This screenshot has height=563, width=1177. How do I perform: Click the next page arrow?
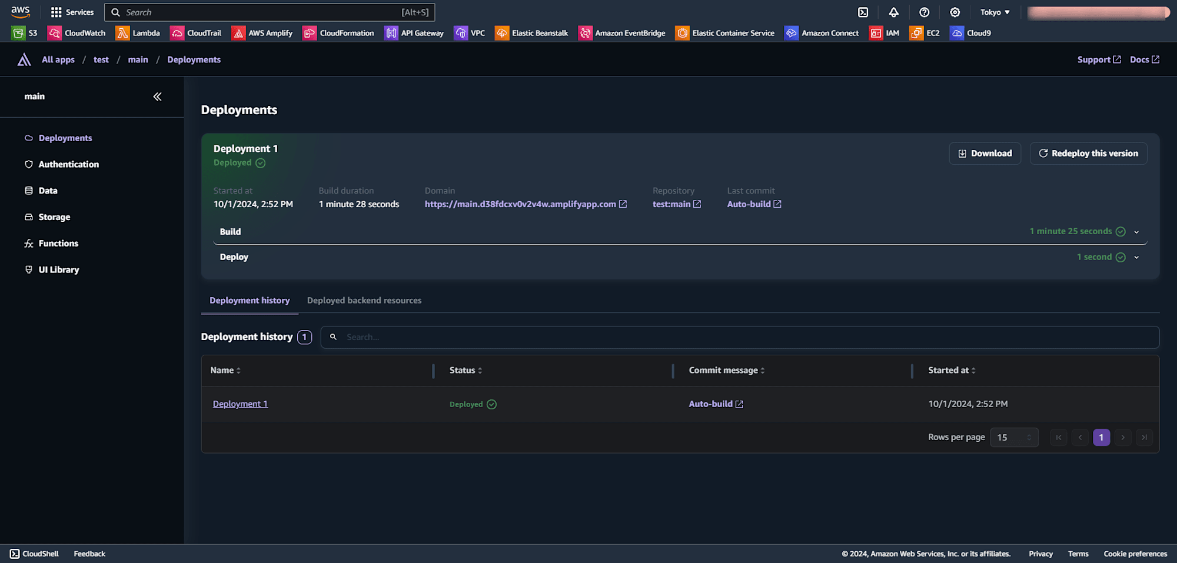click(1123, 437)
